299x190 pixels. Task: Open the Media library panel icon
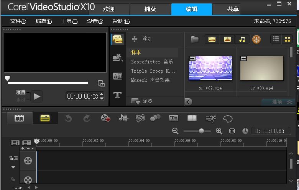pyautogui.click(x=117, y=39)
